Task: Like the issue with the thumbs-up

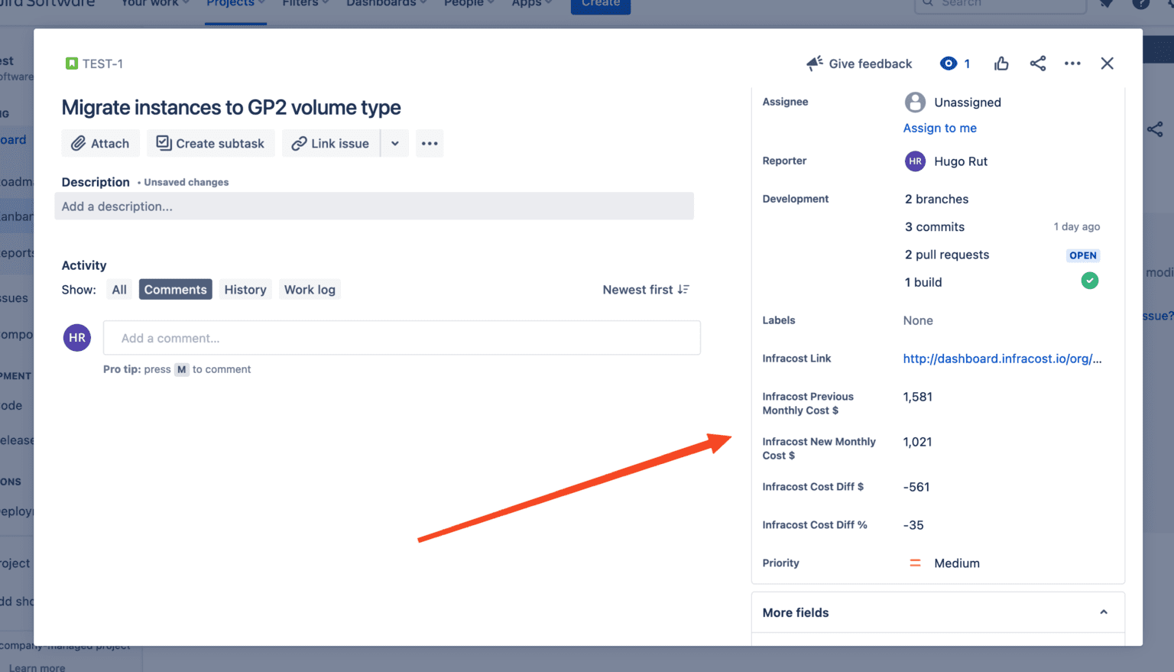Action: (1001, 63)
